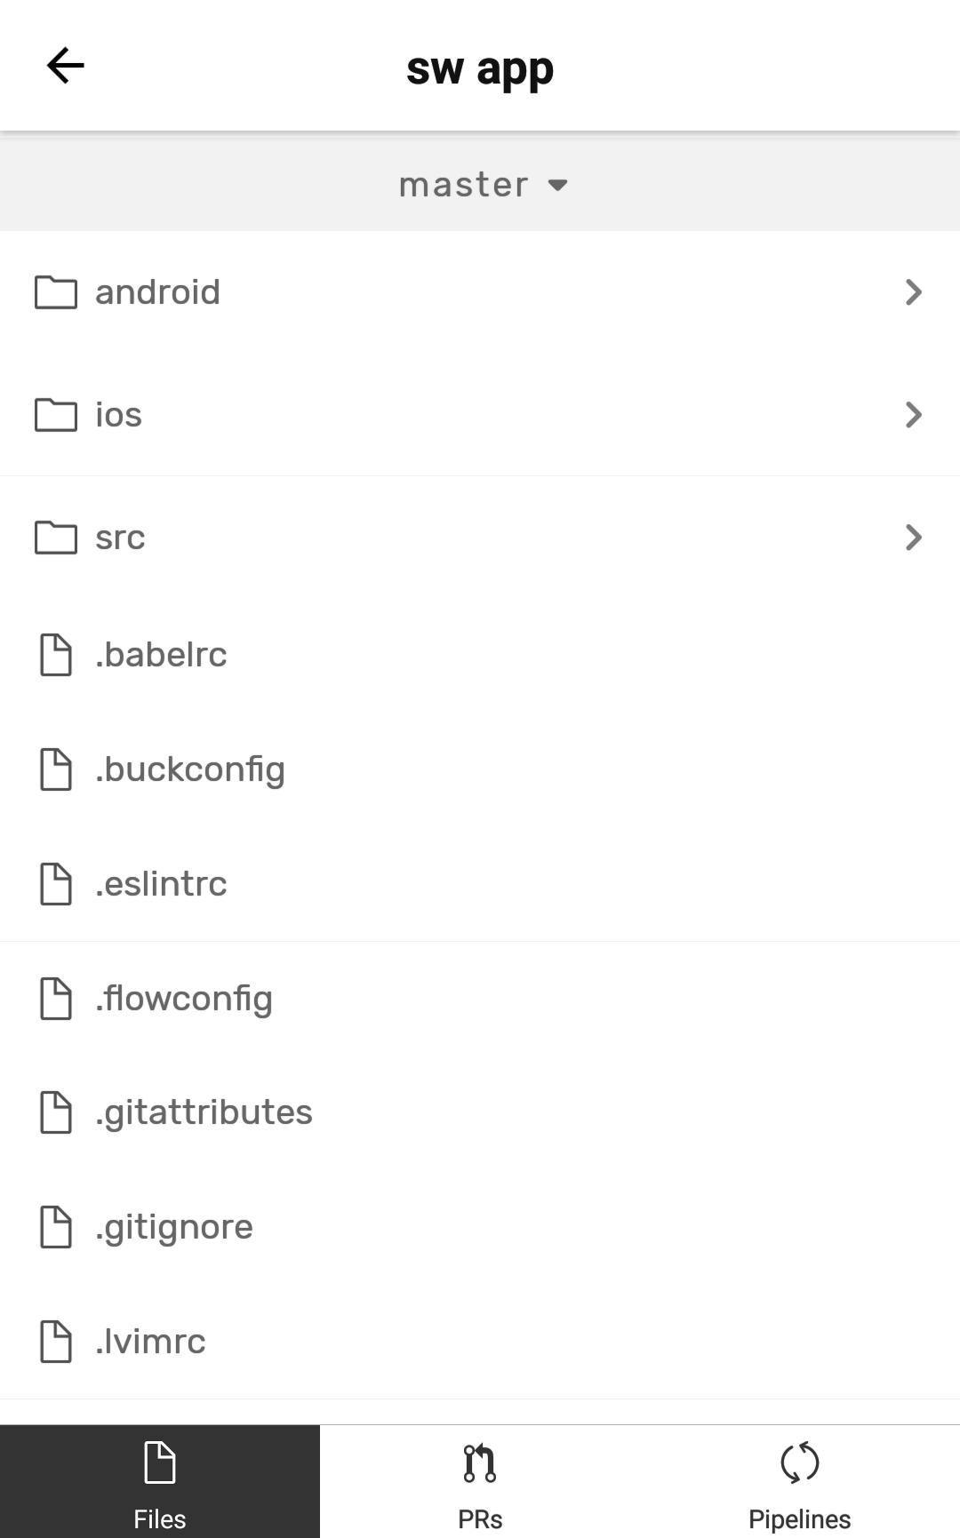
Task: Expand the src folder chevron
Action: [x=913, y=538]
